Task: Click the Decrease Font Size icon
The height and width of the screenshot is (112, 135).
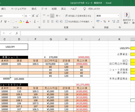Action: (x=37, y=16)
